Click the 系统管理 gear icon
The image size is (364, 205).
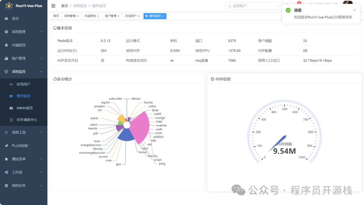(6, 32)
